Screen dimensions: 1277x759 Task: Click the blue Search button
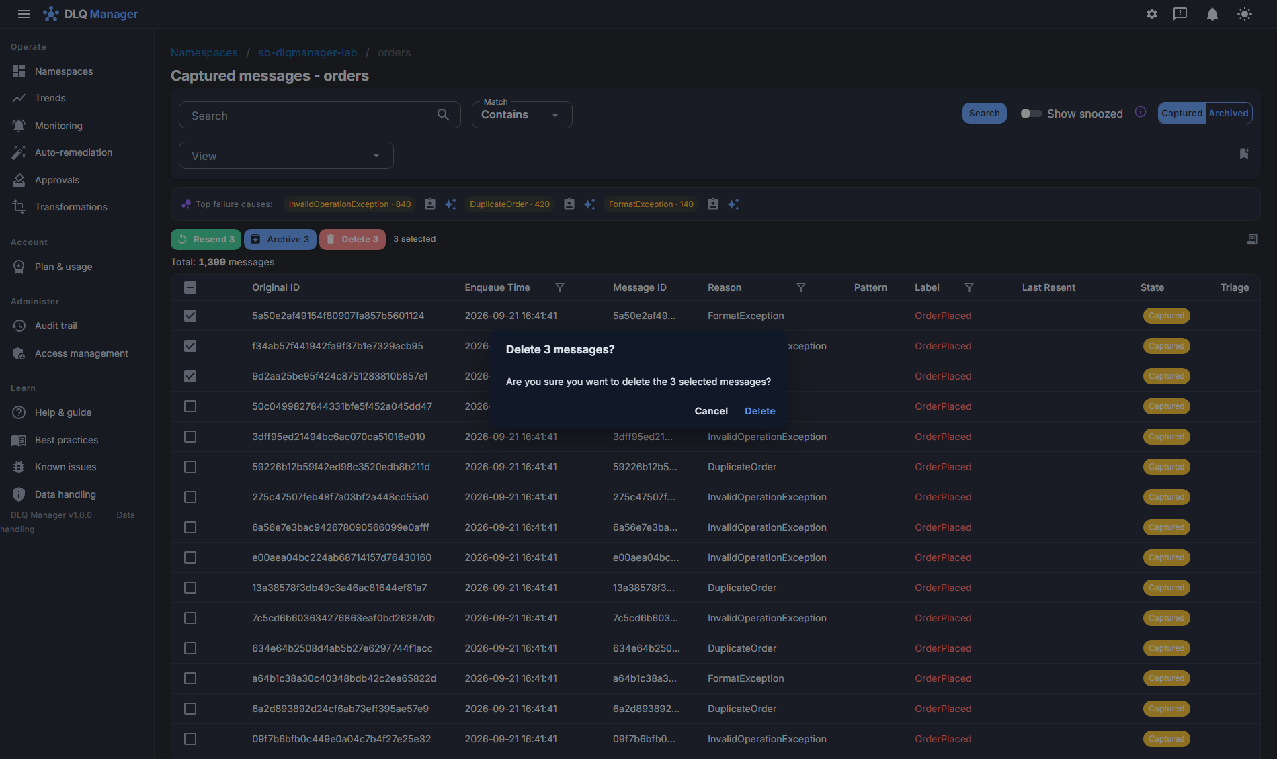[984, 114]
